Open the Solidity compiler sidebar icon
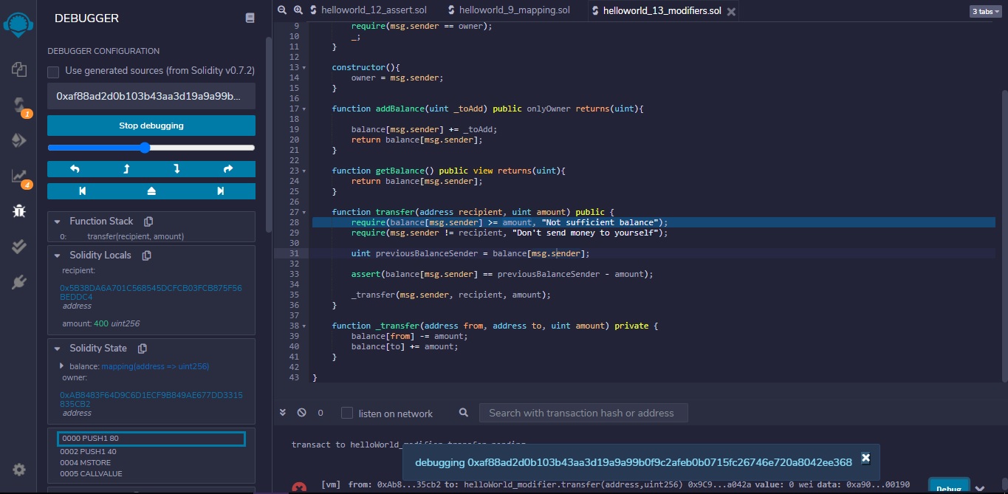1008x494 pixels. 19,105
